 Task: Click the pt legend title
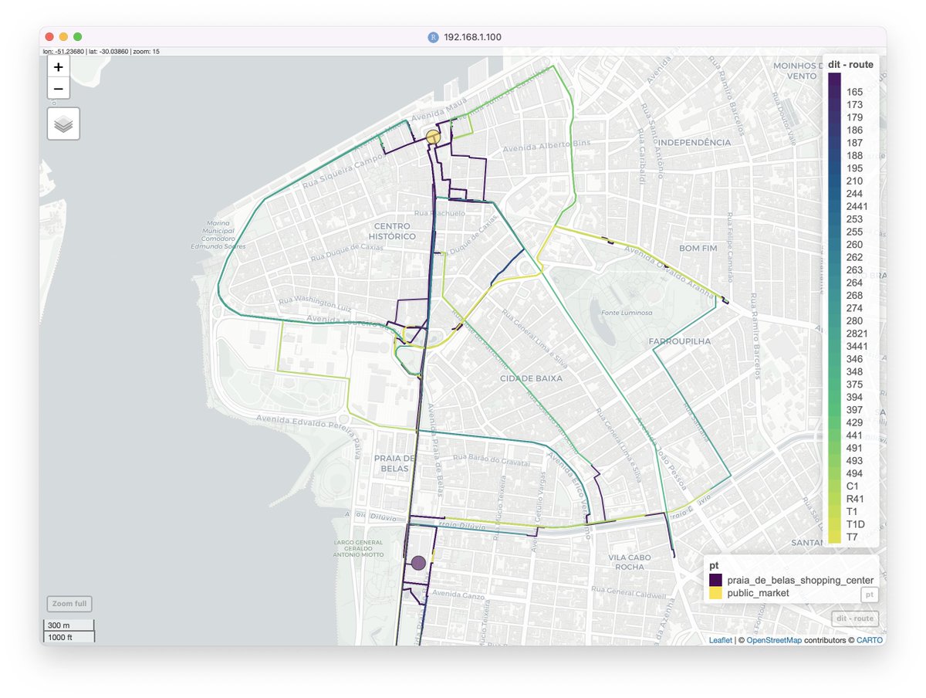715,566
